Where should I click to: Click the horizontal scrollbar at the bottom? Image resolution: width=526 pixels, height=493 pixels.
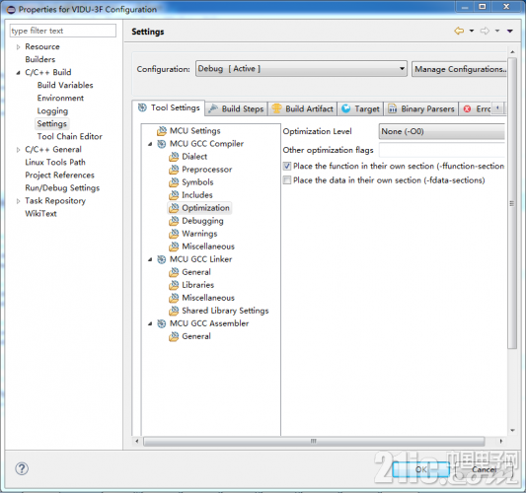[x=314, y=441]
